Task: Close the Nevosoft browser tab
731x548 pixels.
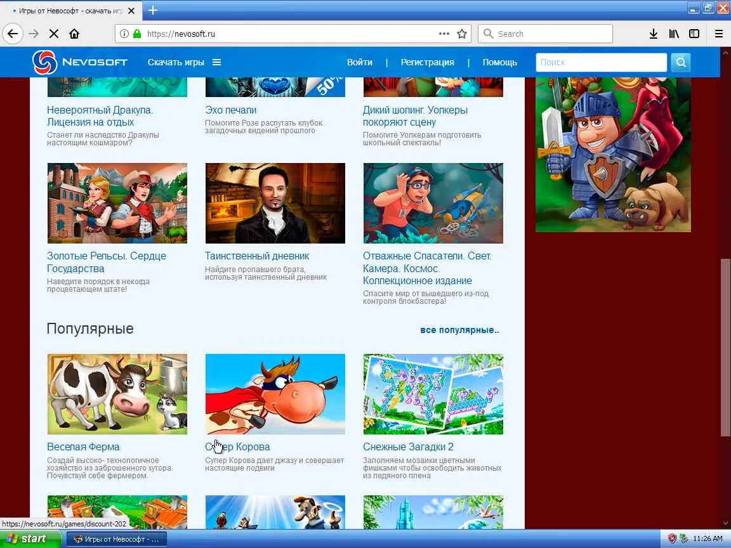Action: click(x=131, y=10)
